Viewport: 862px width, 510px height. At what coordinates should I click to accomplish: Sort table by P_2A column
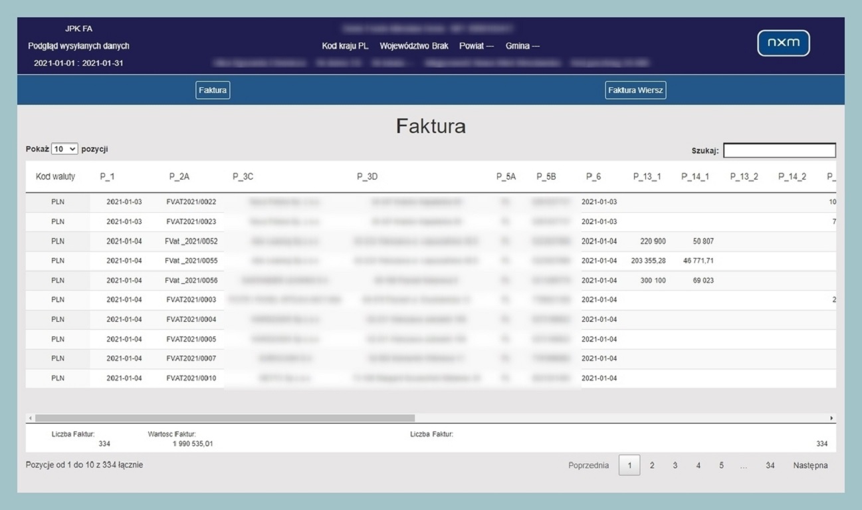(x=179, y=177)
